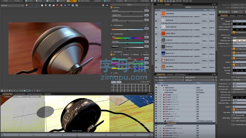
Task: Click the Apply button
Action: pos(236,12)
